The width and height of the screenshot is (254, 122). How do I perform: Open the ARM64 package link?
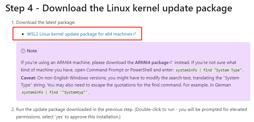(x=152, y=62)
